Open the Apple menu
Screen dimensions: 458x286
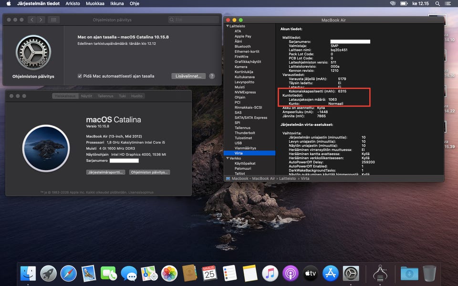pyautogui.click(x=9, y=3)
